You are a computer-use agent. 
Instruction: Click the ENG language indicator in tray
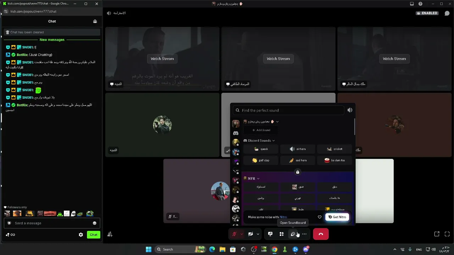pos(419,249)
